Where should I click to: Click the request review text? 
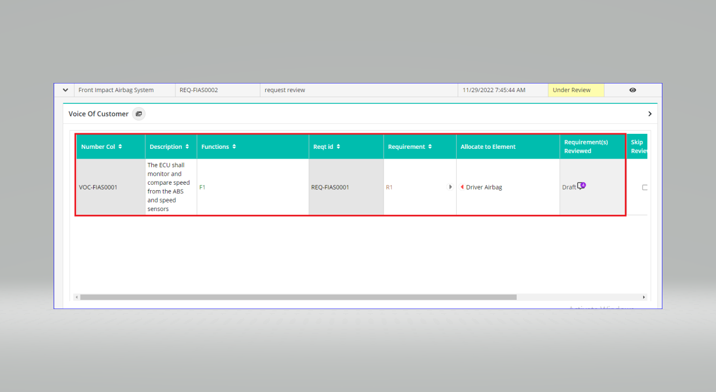[x=285, y=90]
